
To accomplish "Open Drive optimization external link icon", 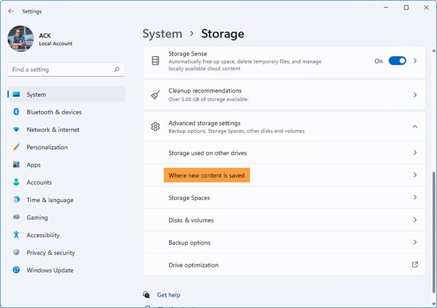I will 415,265.
